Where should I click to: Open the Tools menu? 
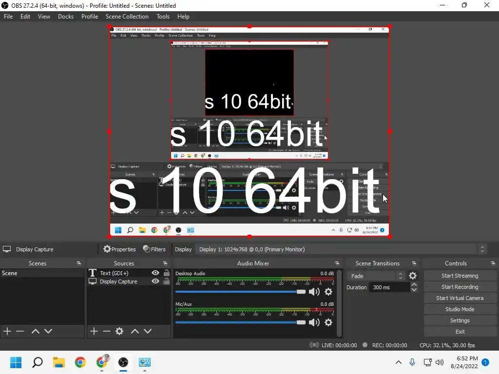[x=163, y=17]
